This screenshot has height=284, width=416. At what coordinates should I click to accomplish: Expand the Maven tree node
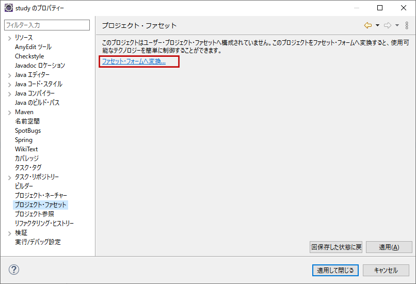10,113
